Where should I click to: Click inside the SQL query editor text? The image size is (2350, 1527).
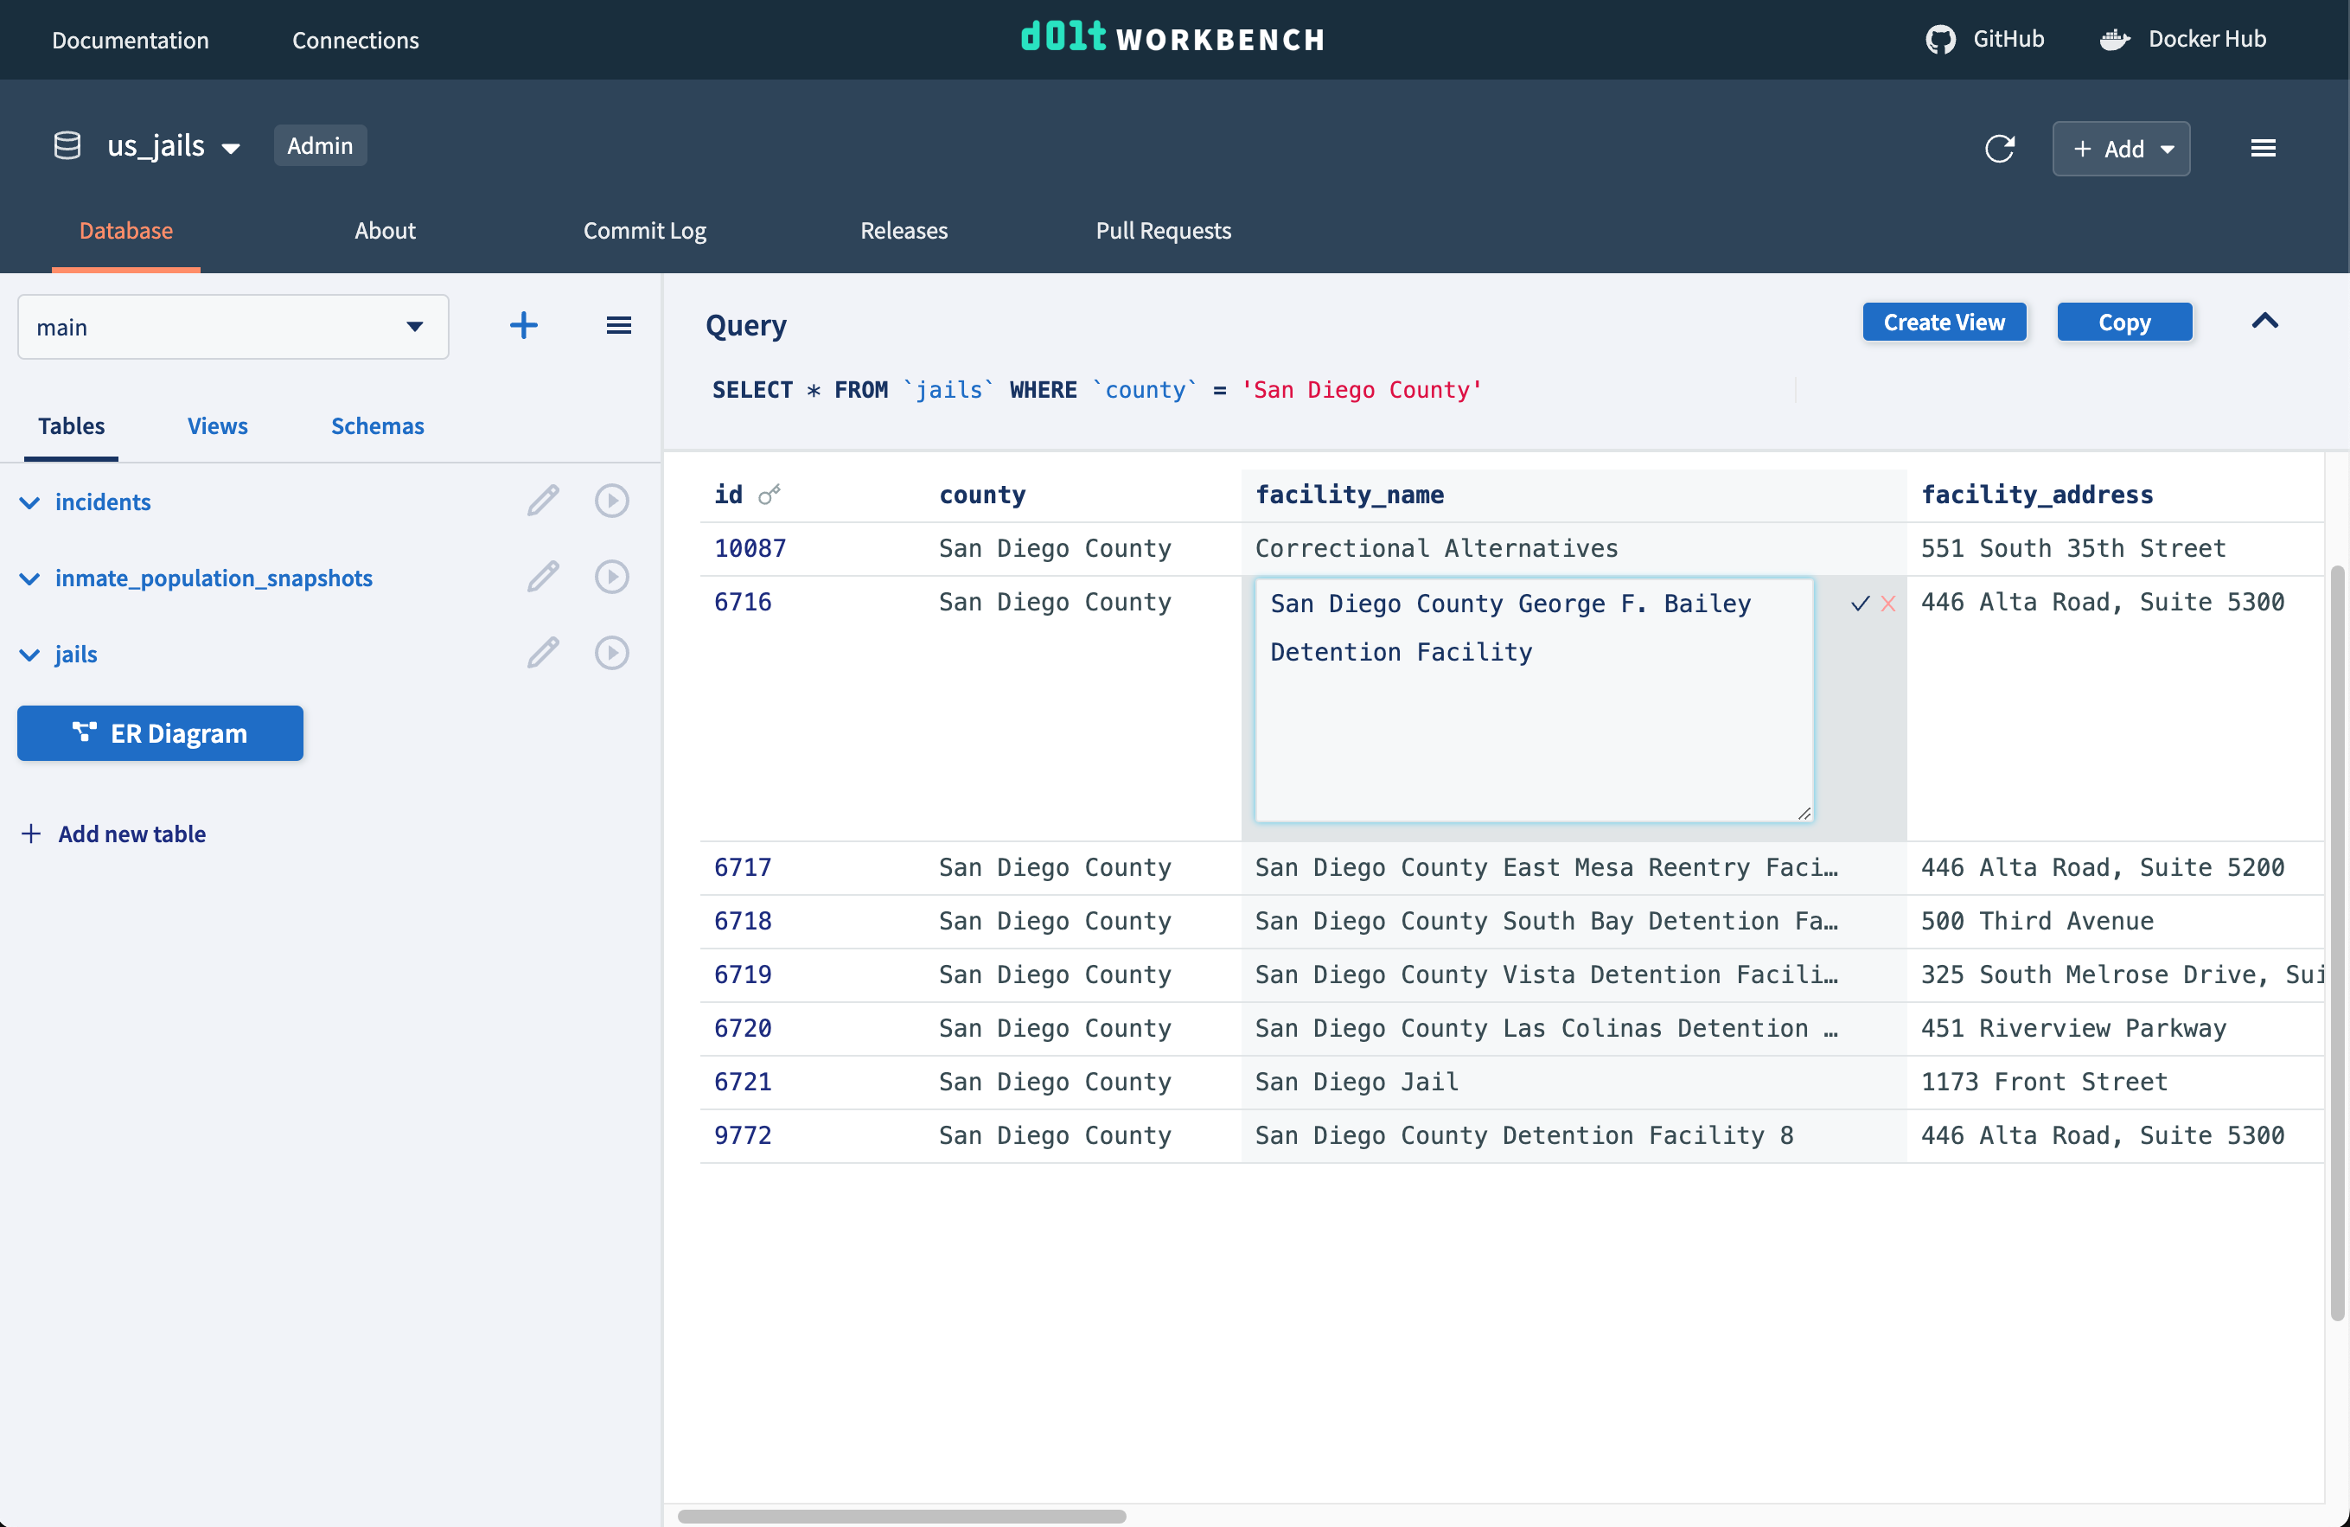(1096, 390)
